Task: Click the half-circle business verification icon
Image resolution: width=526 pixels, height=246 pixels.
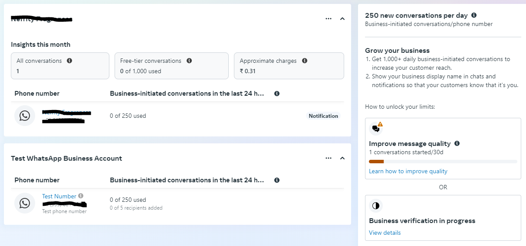Action: (376, 205)
